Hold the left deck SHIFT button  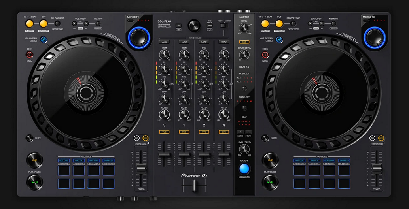(x=30, y=138)
